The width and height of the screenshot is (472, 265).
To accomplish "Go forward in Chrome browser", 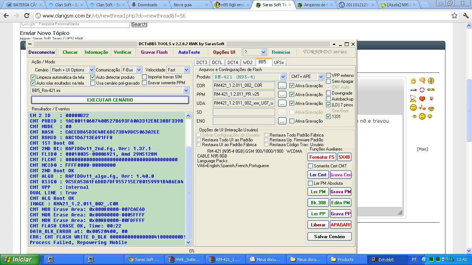I will tap(16, 16).
